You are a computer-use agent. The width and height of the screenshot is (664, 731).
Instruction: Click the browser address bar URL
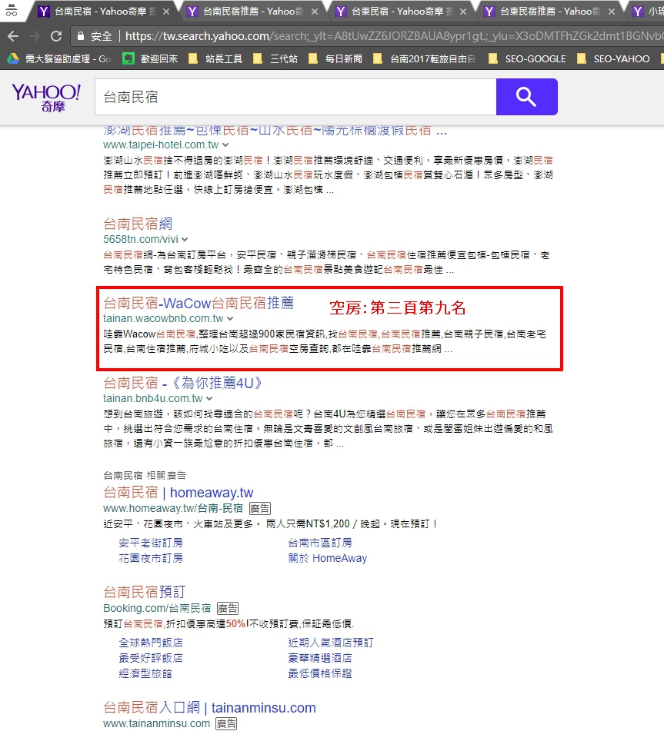pos(393,36)
